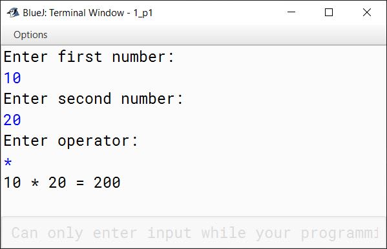Click the empty terminal area below the result

194,203
